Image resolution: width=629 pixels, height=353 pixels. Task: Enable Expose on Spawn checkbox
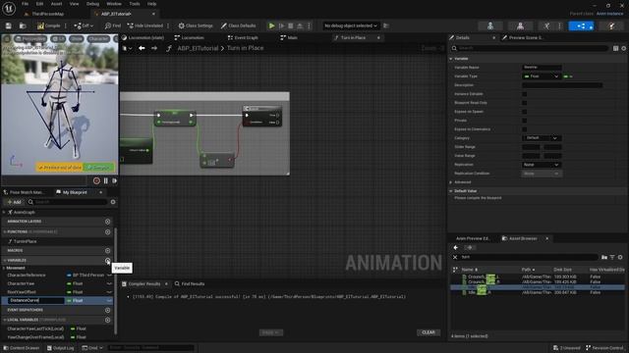point(524,112)
